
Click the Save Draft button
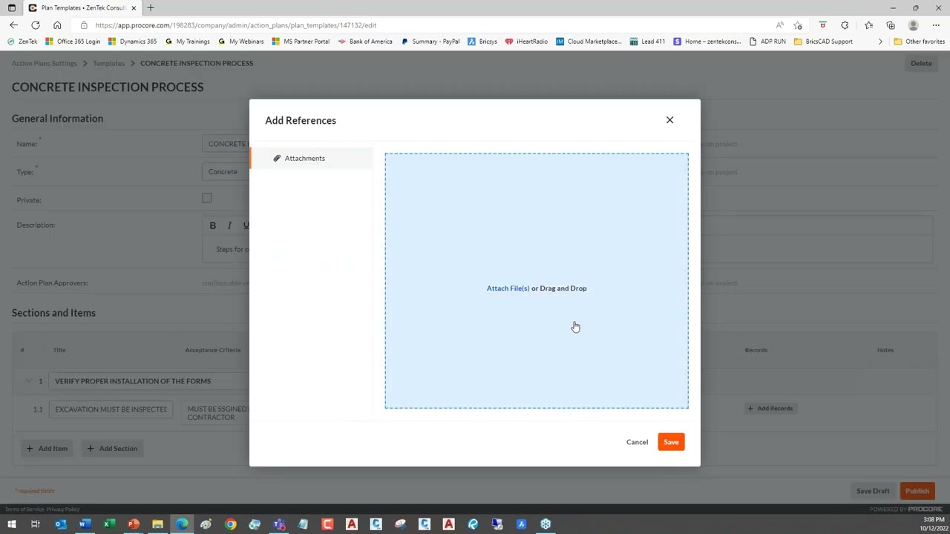coord(873,491)
